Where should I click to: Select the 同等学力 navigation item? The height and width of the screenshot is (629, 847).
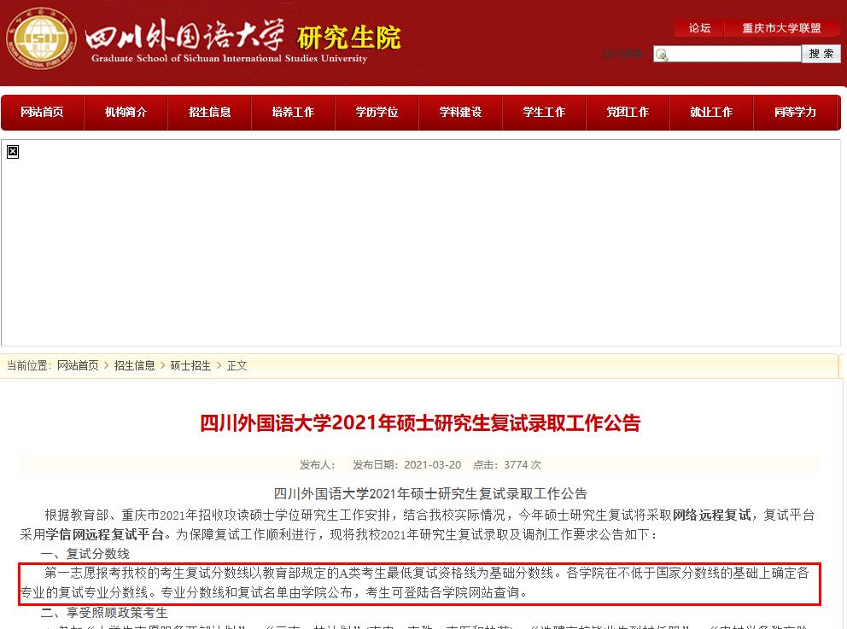coord(795,113)
